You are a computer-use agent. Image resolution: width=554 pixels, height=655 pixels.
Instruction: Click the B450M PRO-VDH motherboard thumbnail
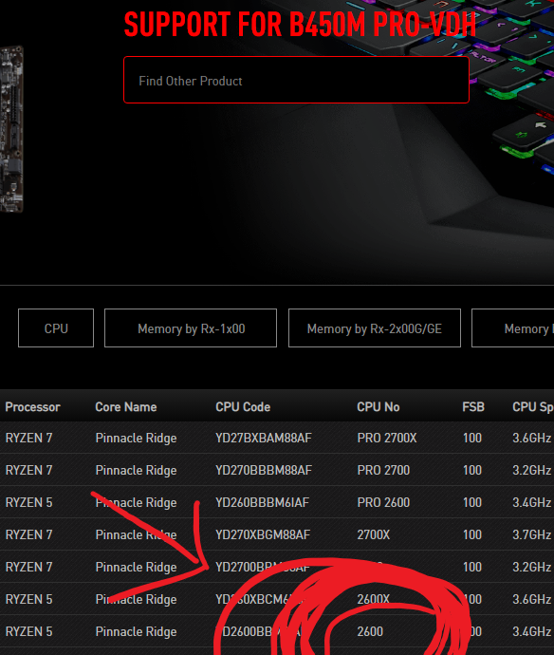11,129
